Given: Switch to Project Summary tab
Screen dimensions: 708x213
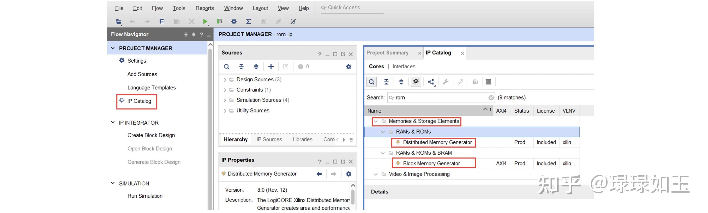Looking at the screenshot, I should [387, 53].
